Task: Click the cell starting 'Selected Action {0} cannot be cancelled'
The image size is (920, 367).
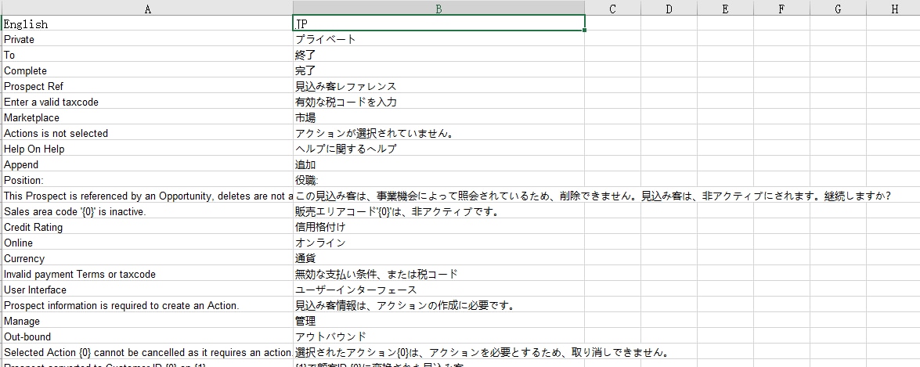Action: pos(147,352)
